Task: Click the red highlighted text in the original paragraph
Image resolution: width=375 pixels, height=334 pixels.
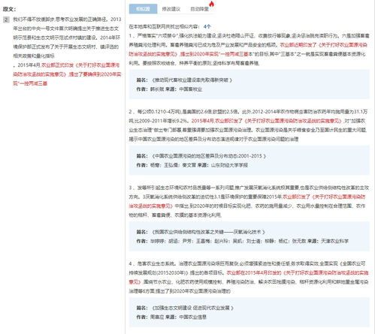Action: [x=67, y=74]
